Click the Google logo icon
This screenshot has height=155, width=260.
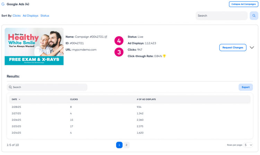click(3, 4)
